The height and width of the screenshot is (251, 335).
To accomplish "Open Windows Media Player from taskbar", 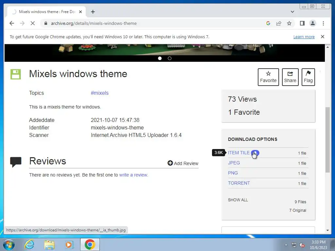I will coord(69,244).
